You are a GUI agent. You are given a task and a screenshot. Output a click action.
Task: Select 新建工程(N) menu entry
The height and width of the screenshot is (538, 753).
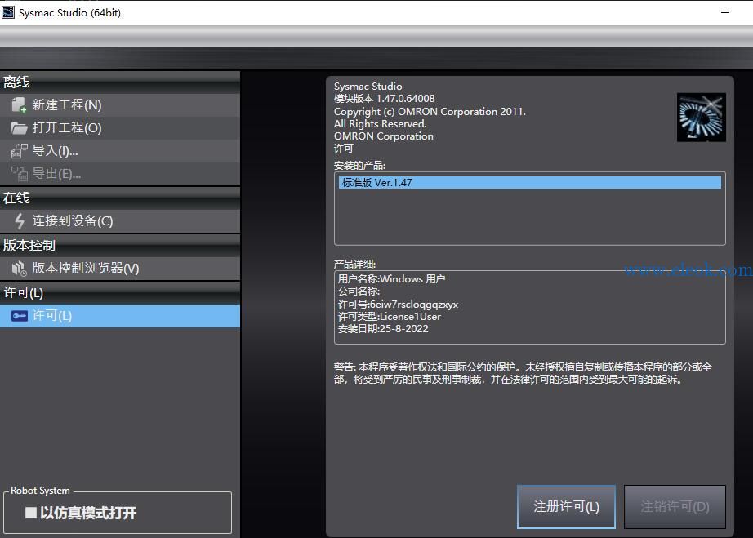120,105
